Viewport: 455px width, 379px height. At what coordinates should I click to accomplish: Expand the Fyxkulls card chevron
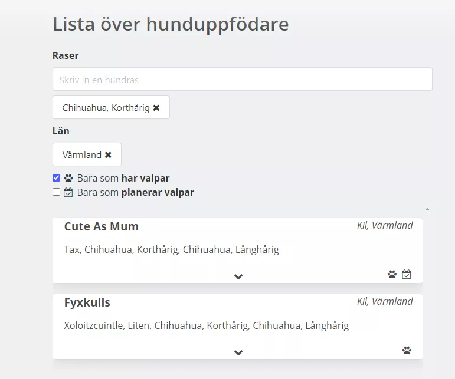tap(238, 352)
